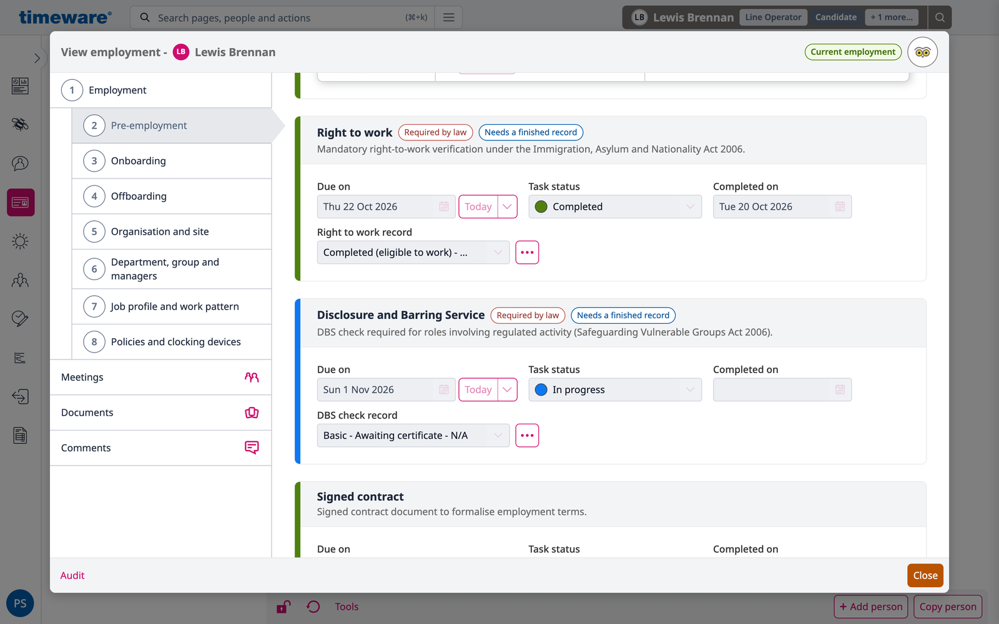Click the DBS Due on date field

coord(386,389)
